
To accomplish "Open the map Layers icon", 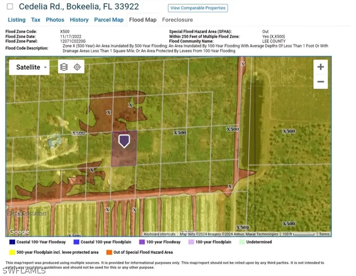I will tap(64, 67).
